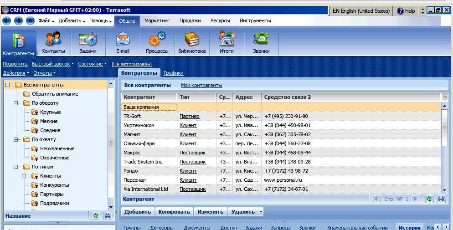Switch to the Продажи tab
The image size is (453, 230).
pos(190,21)
